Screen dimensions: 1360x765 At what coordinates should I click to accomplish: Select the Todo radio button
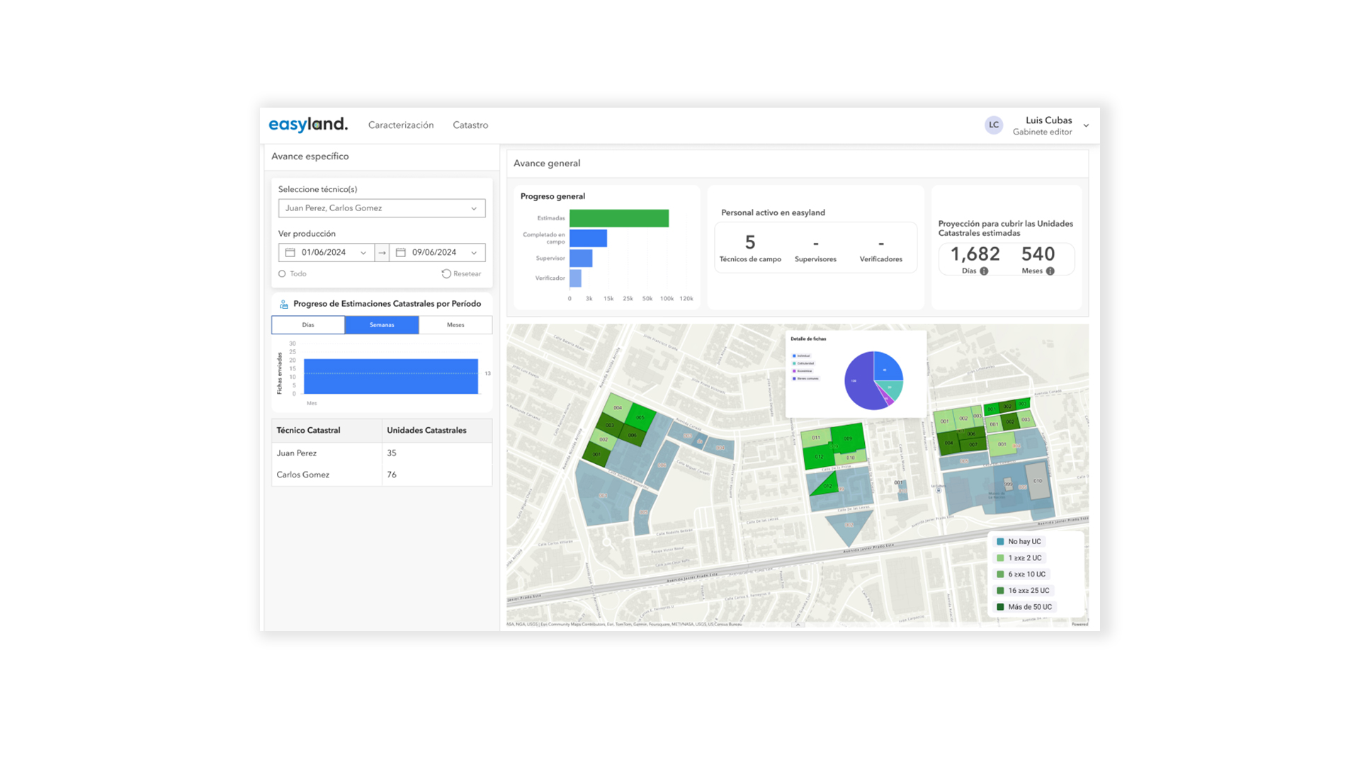pos(282,273)
